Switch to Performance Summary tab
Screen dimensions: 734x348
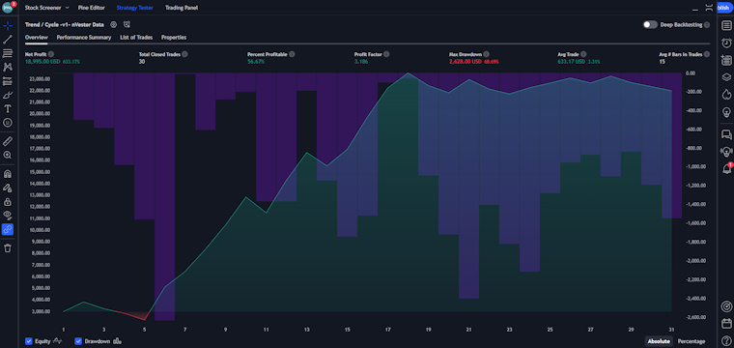click(x=84, y=38)
